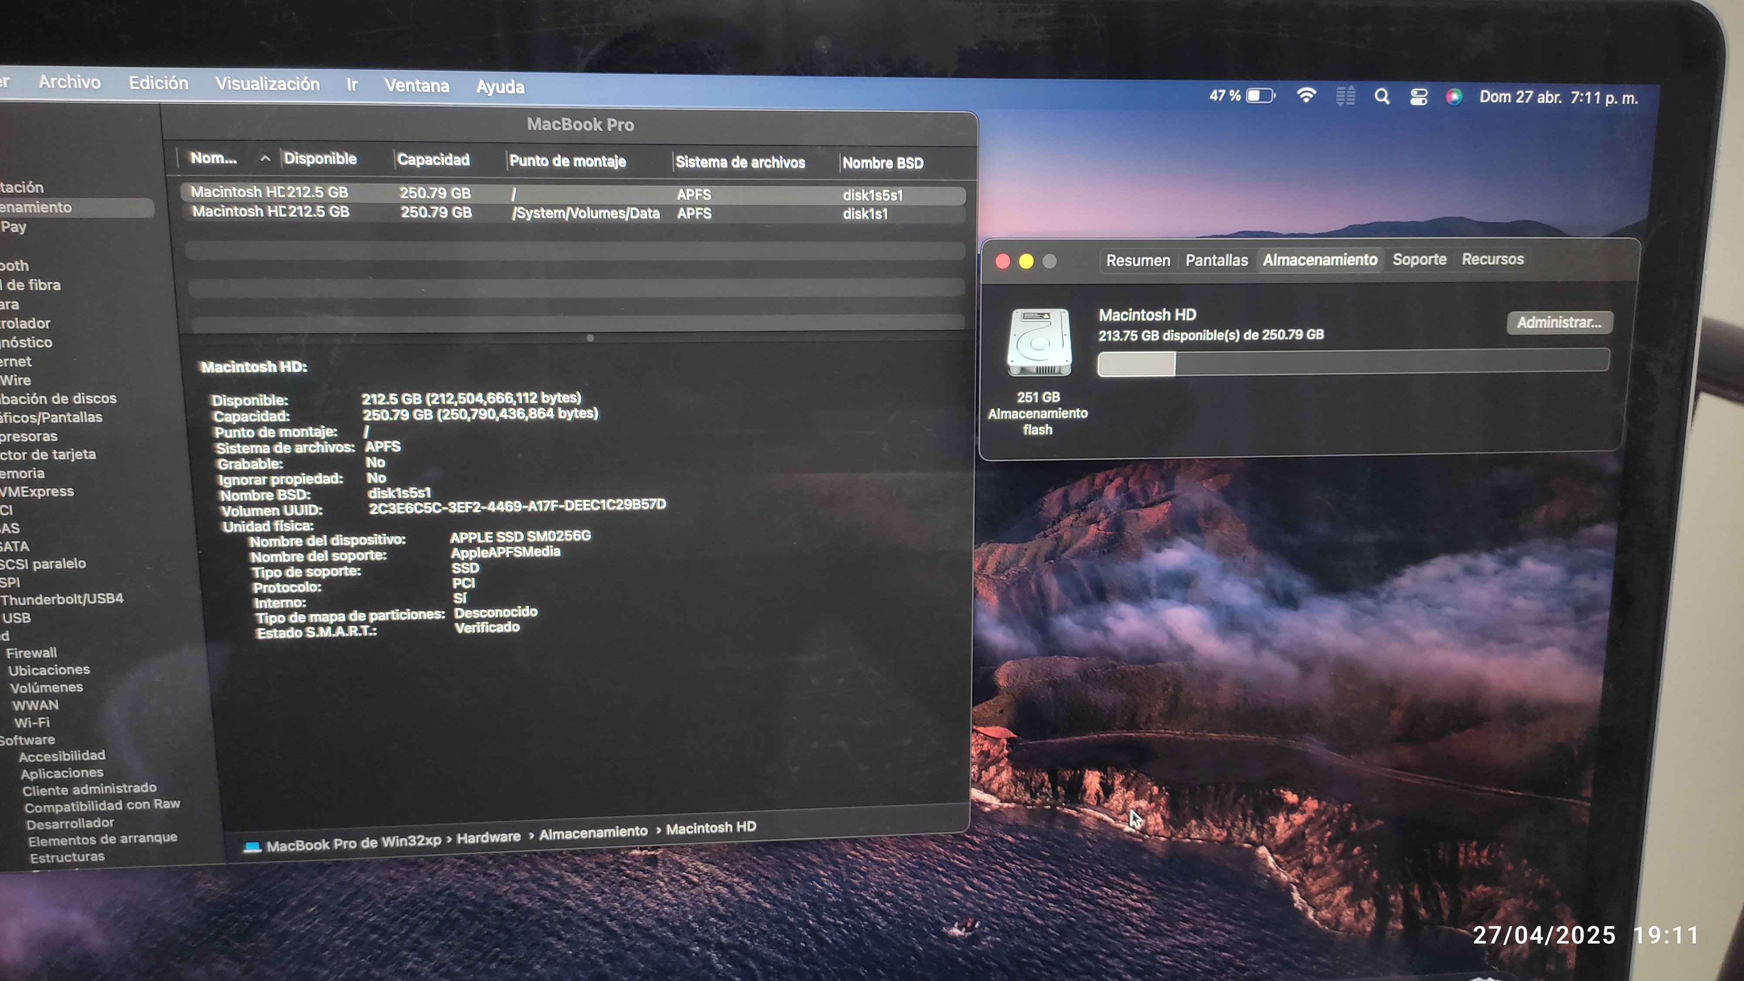The width and height of the screenshot is (1744, 981).
Task: Open the Control Center icon
Action: point(1418,98)
